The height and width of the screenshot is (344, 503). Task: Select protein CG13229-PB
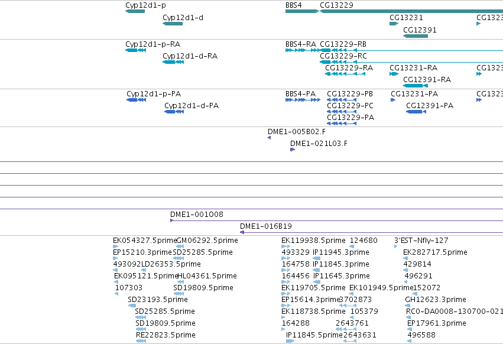click(342, 100)
